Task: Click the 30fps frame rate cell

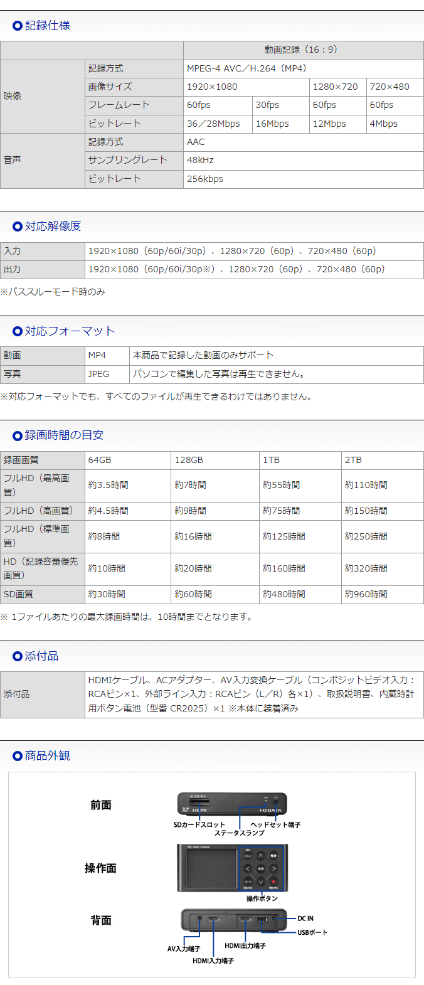Action: click(281, 105)
